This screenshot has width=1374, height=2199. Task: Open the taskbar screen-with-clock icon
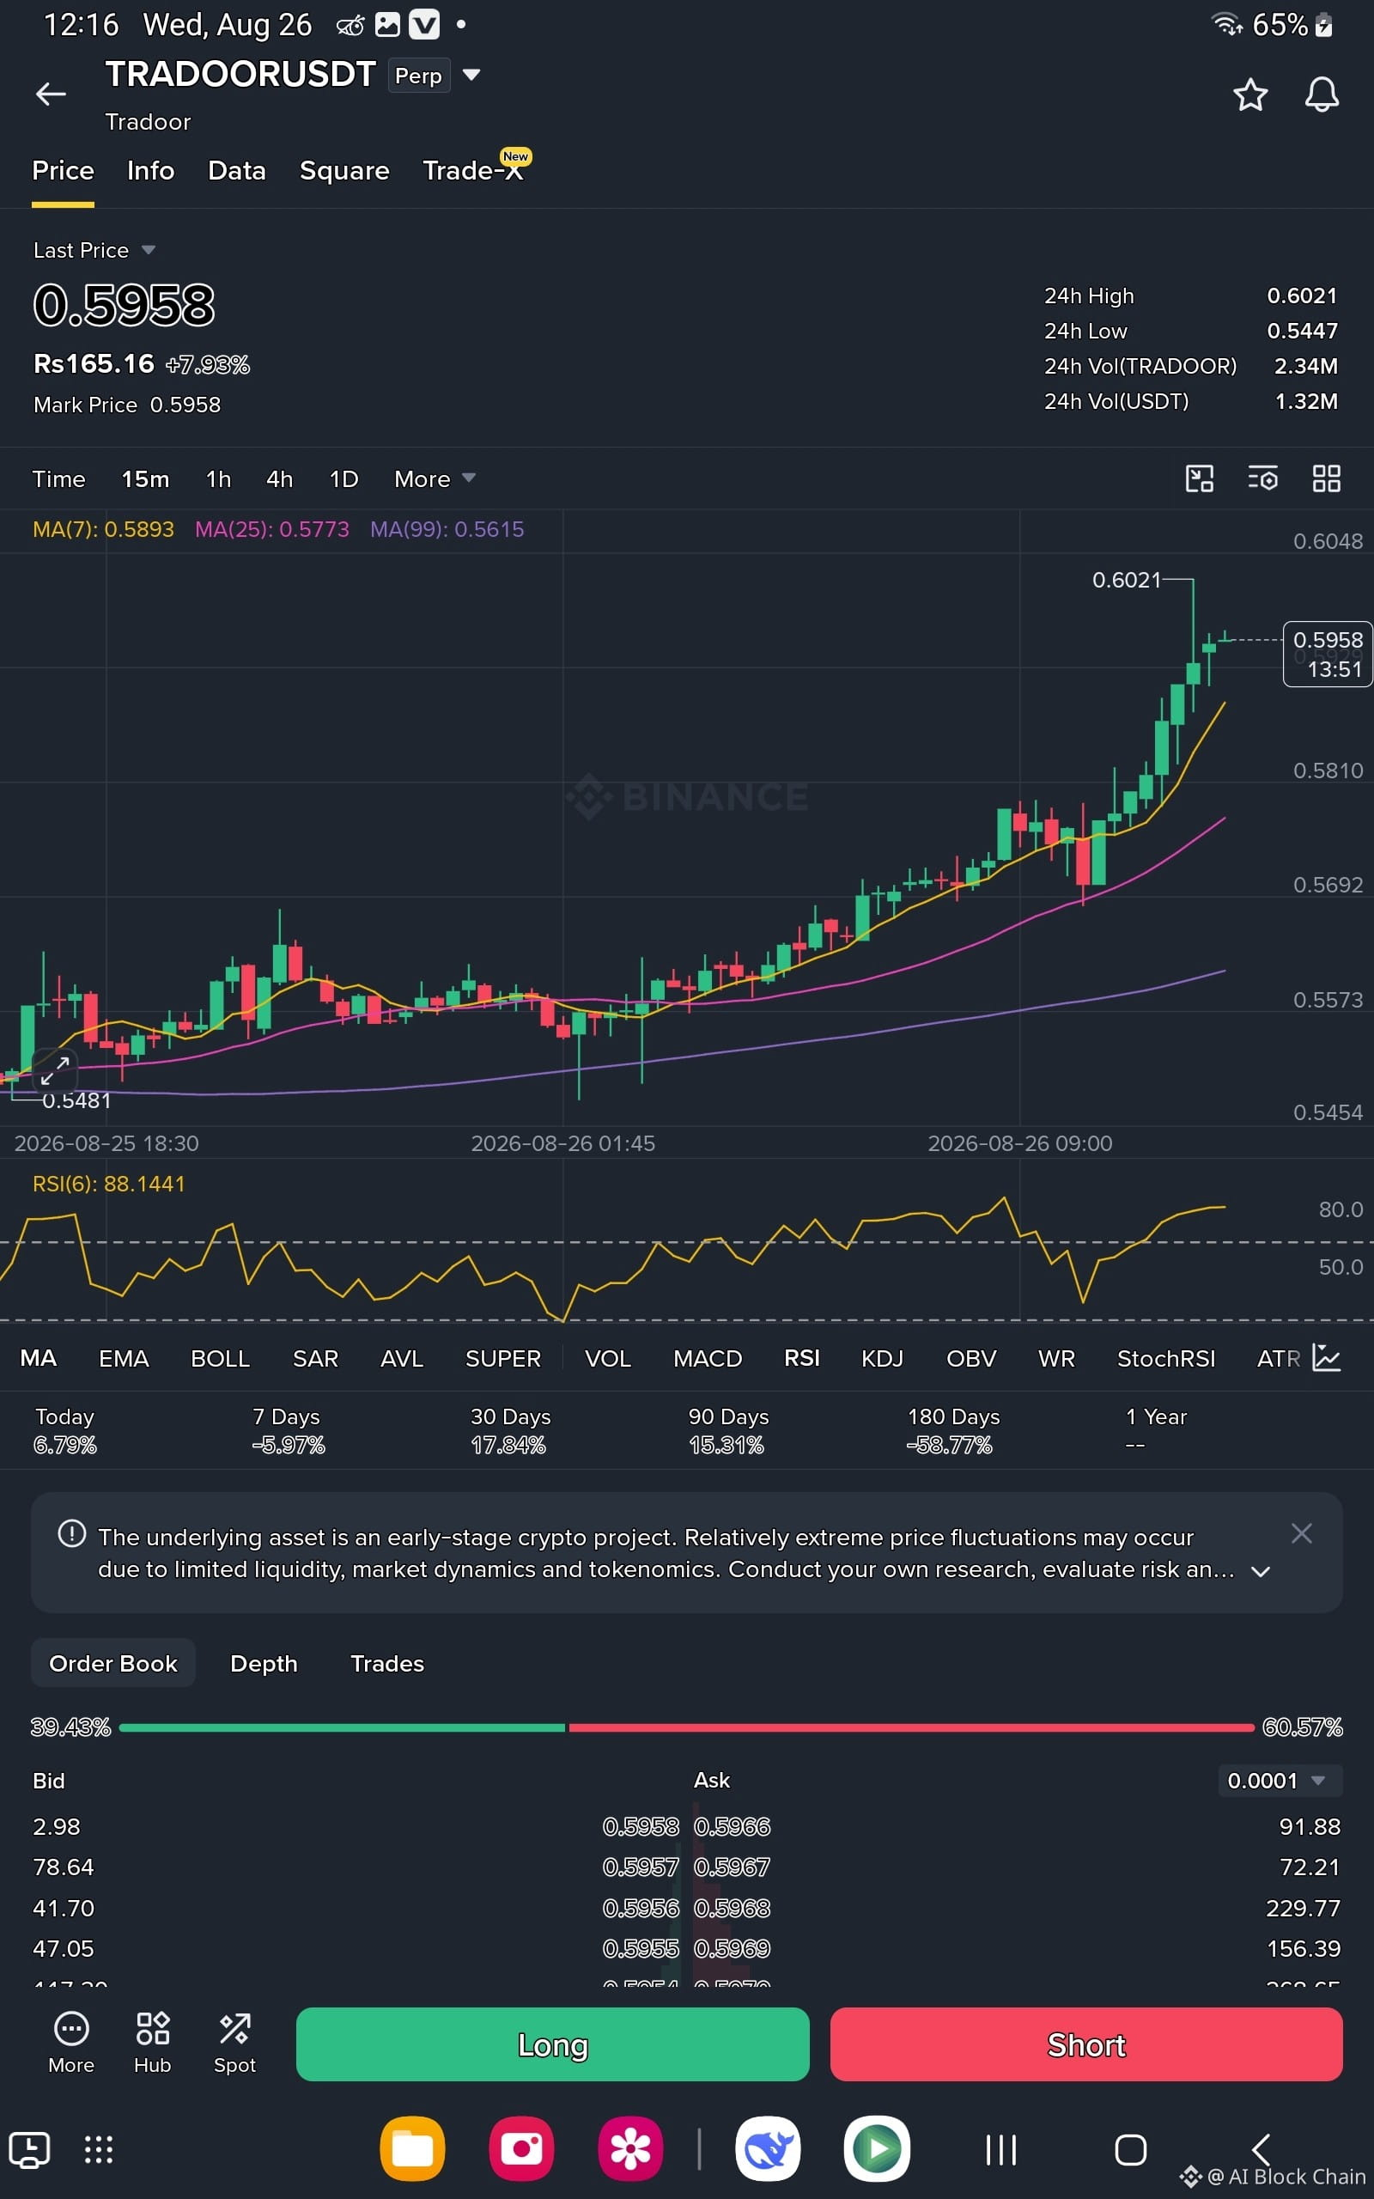tap(29, 2150)
